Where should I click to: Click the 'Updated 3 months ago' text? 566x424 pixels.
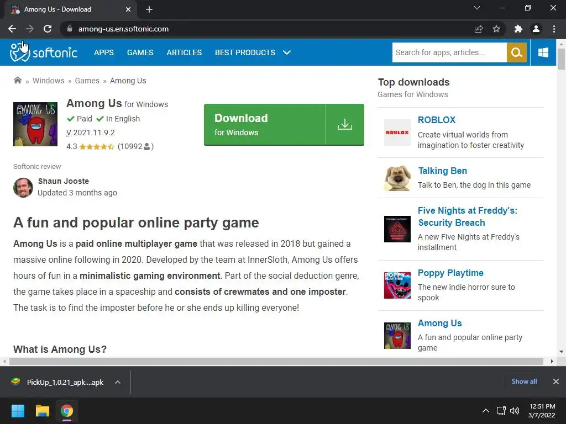pos(77,193)
